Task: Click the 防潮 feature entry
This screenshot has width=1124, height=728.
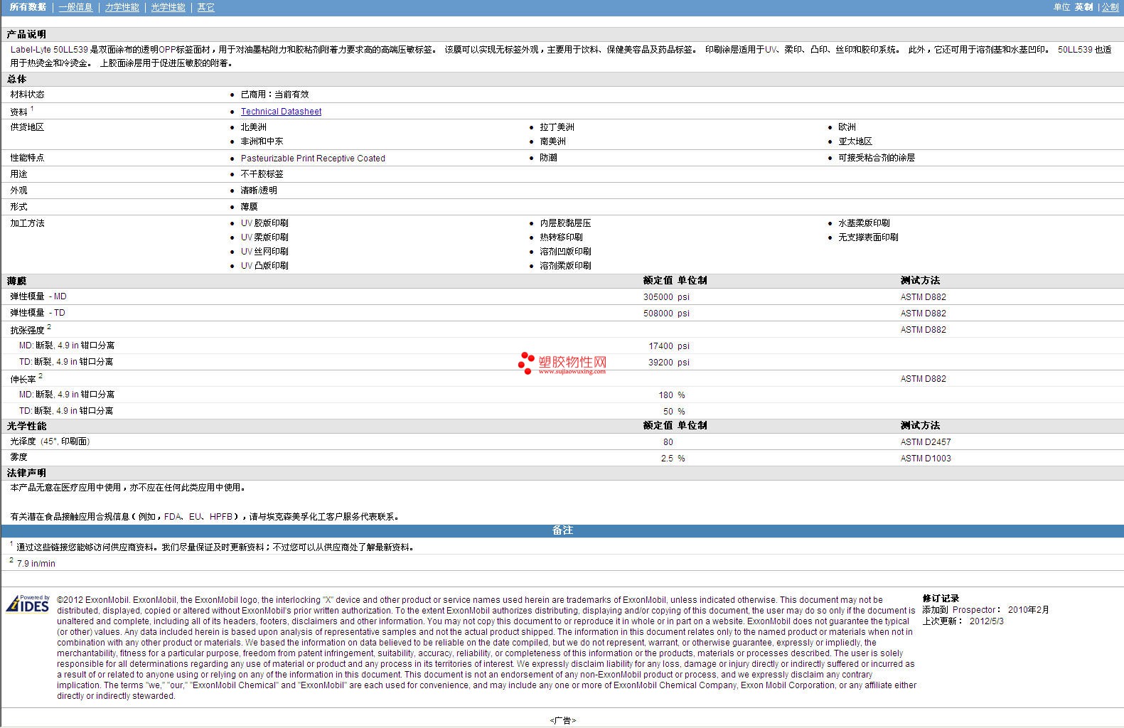Action: 548,158
